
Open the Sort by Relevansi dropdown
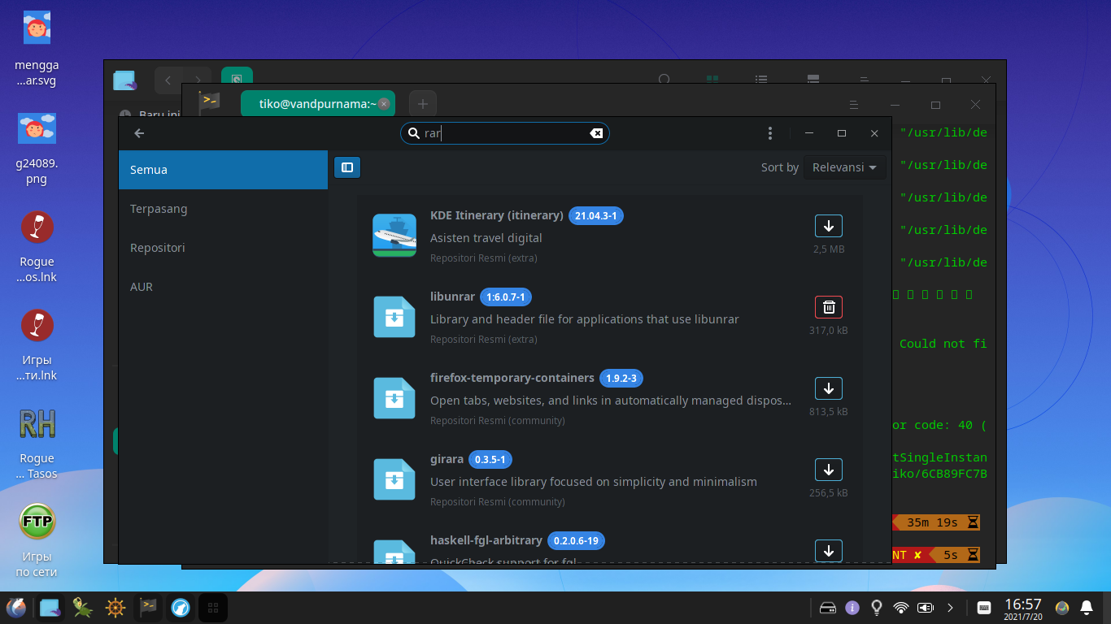pos(844,167)
